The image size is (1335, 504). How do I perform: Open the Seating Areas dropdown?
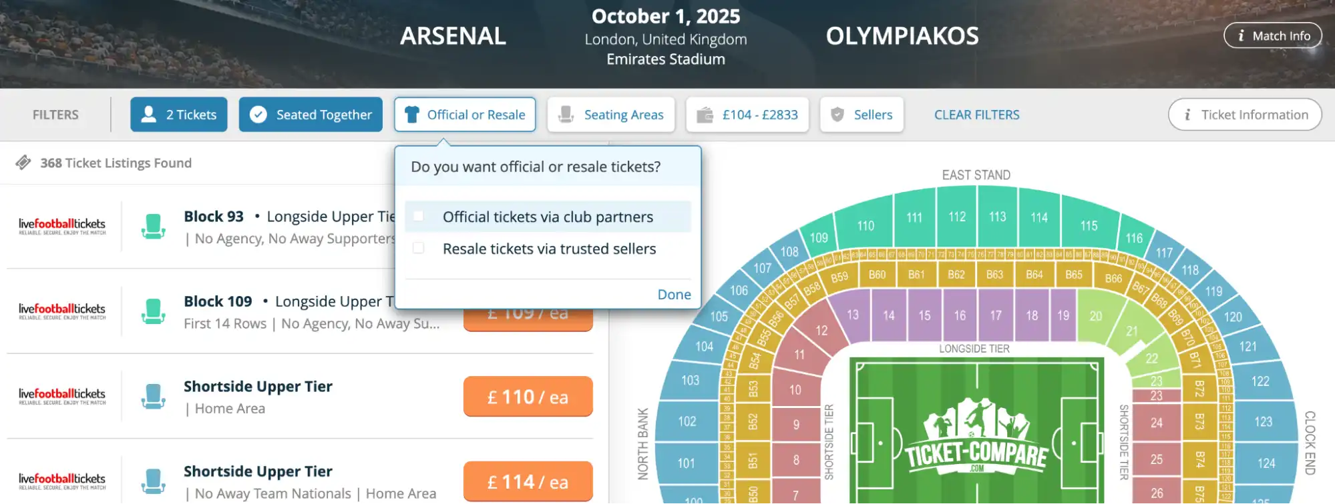tap(610, 114)
